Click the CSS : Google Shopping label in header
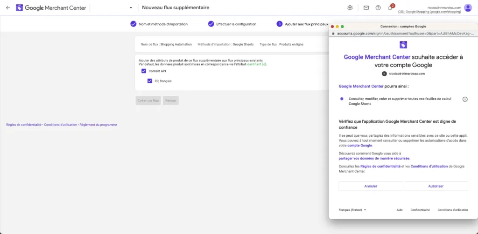Screen dimensions: 478x234 [x=429, y=12]
